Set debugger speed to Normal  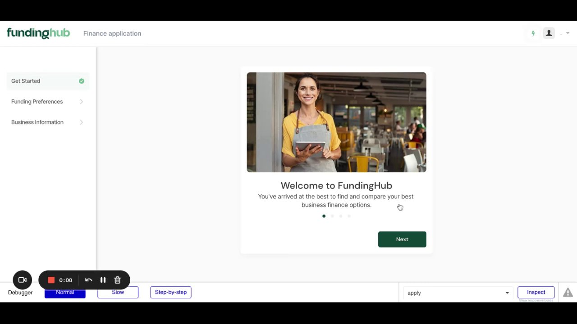(65, 292)
